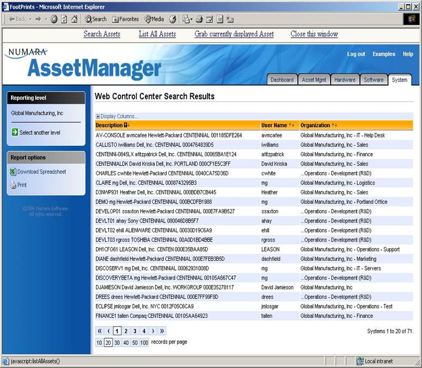
Task: Click the ECLIPSE jmlosgar asset description
Action: pos(144,306)
